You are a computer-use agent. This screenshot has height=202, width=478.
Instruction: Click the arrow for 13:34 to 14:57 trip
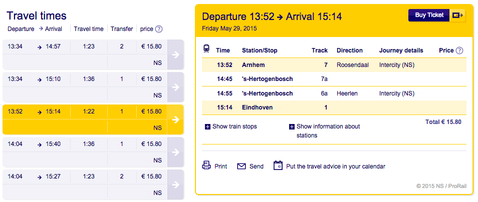pyautogui.click(x=175, y=54)
